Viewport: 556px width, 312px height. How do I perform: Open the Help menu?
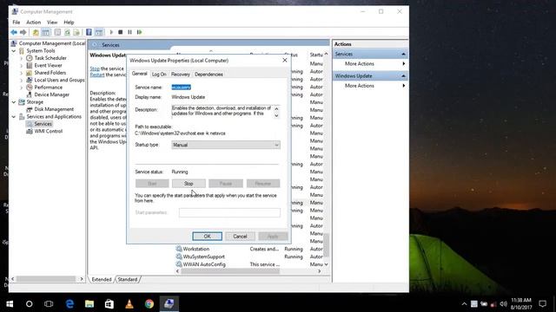[x=69, y=23]
